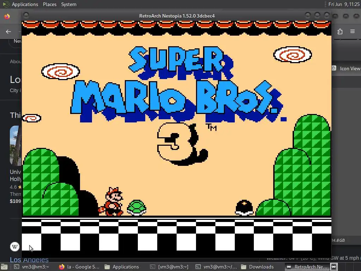Image resolution: width=361 pixels, height=271 pixels.
Task: Switch to Downloads folder taskbar entry
Action: [x=257, y=267]
